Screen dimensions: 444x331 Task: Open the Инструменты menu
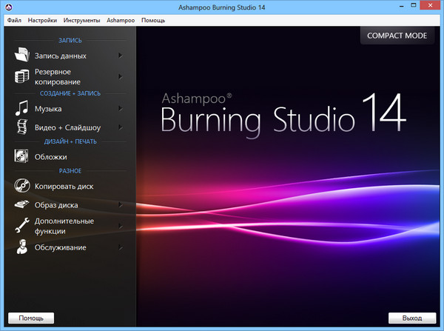[x=81, y=21]
